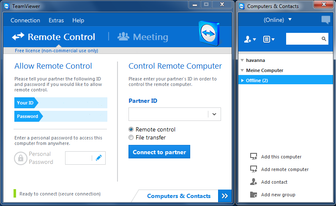Click the TeamViewer logo in the header

click(x=209, y=33)
